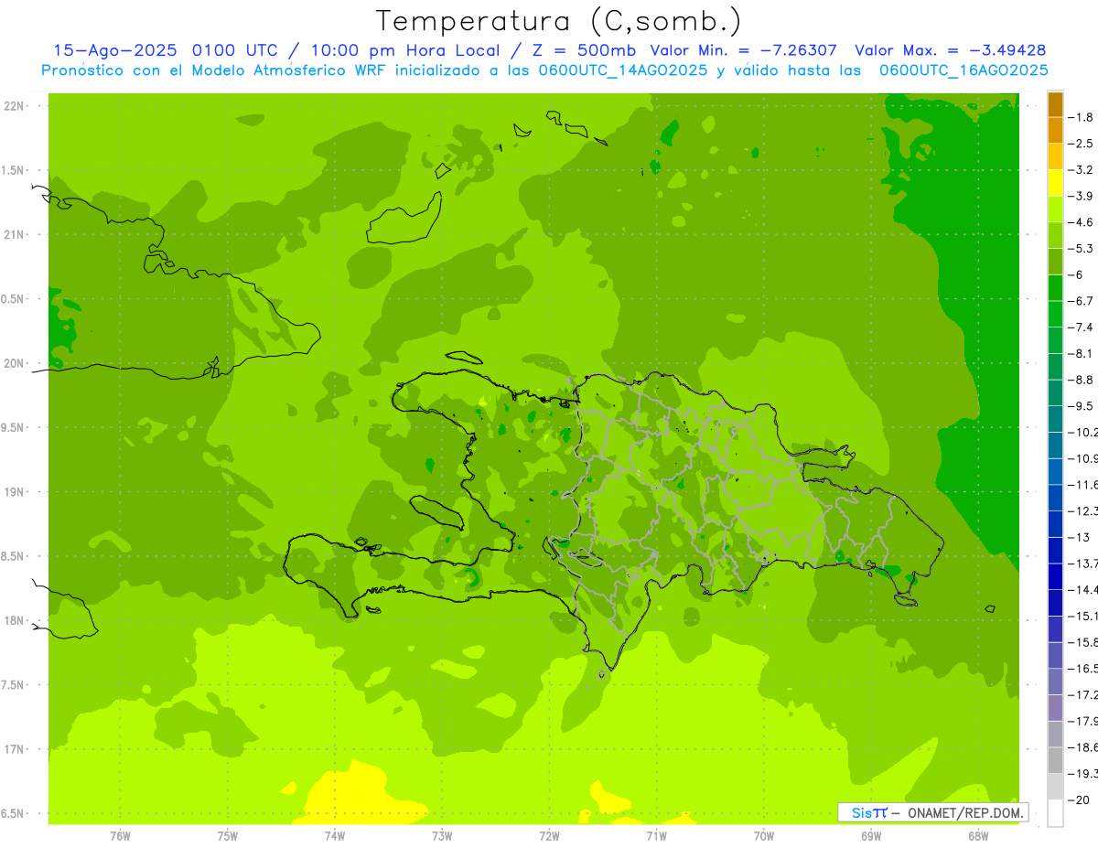The height and width of the screenshot is (848, 1098).
Task: Select the "-7.4" colorbar label
Action: point(1082,327)
